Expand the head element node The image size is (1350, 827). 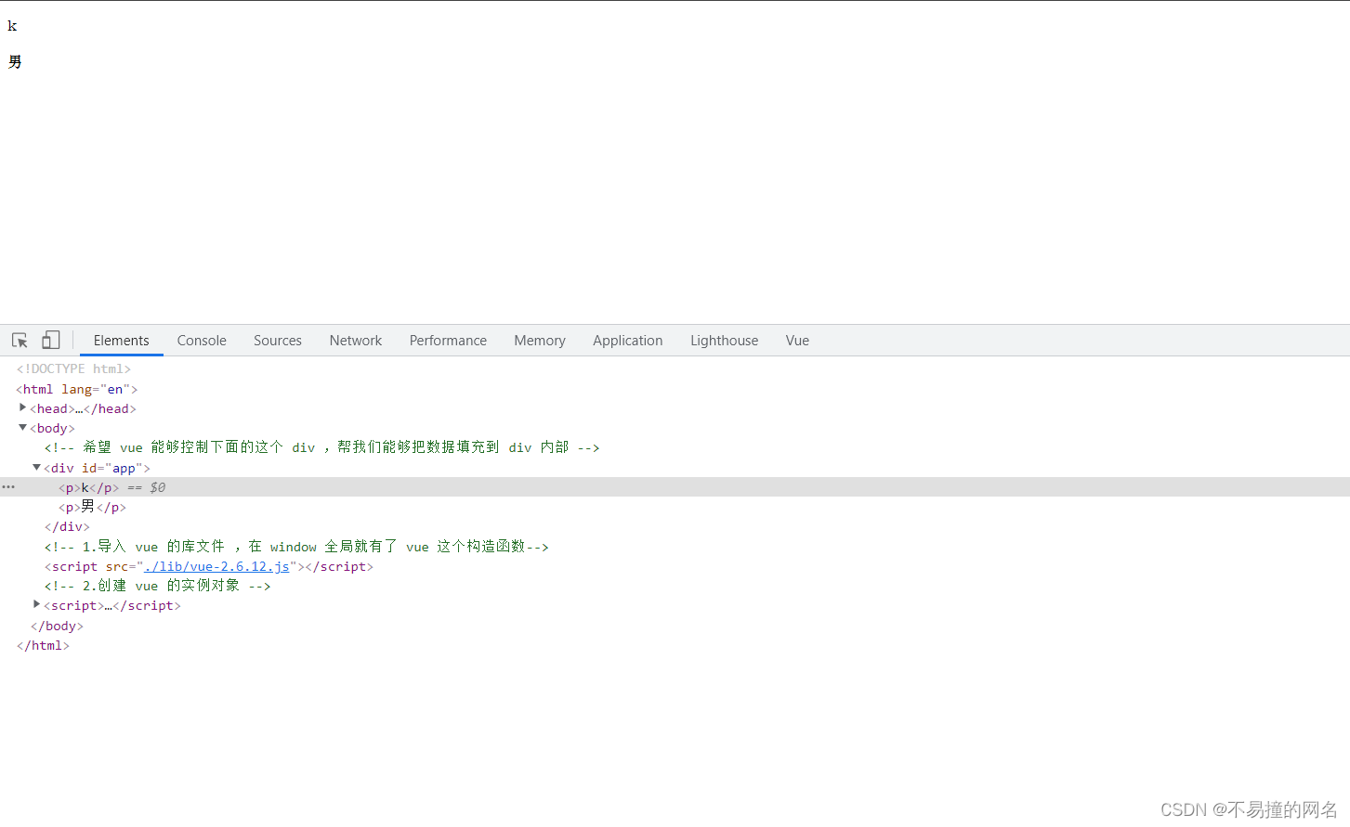pyautogui.click(x=22, y=407)
